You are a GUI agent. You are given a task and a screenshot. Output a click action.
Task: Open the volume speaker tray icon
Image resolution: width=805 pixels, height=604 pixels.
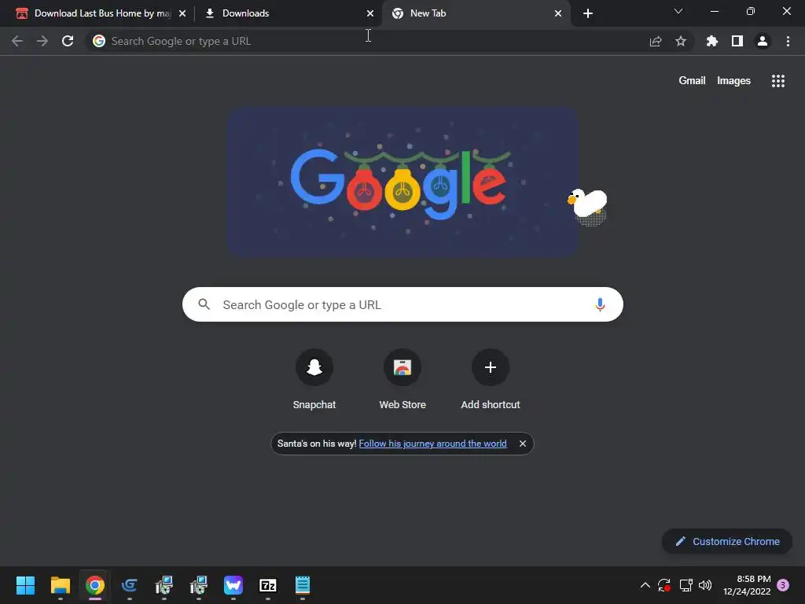pos(705,585)
